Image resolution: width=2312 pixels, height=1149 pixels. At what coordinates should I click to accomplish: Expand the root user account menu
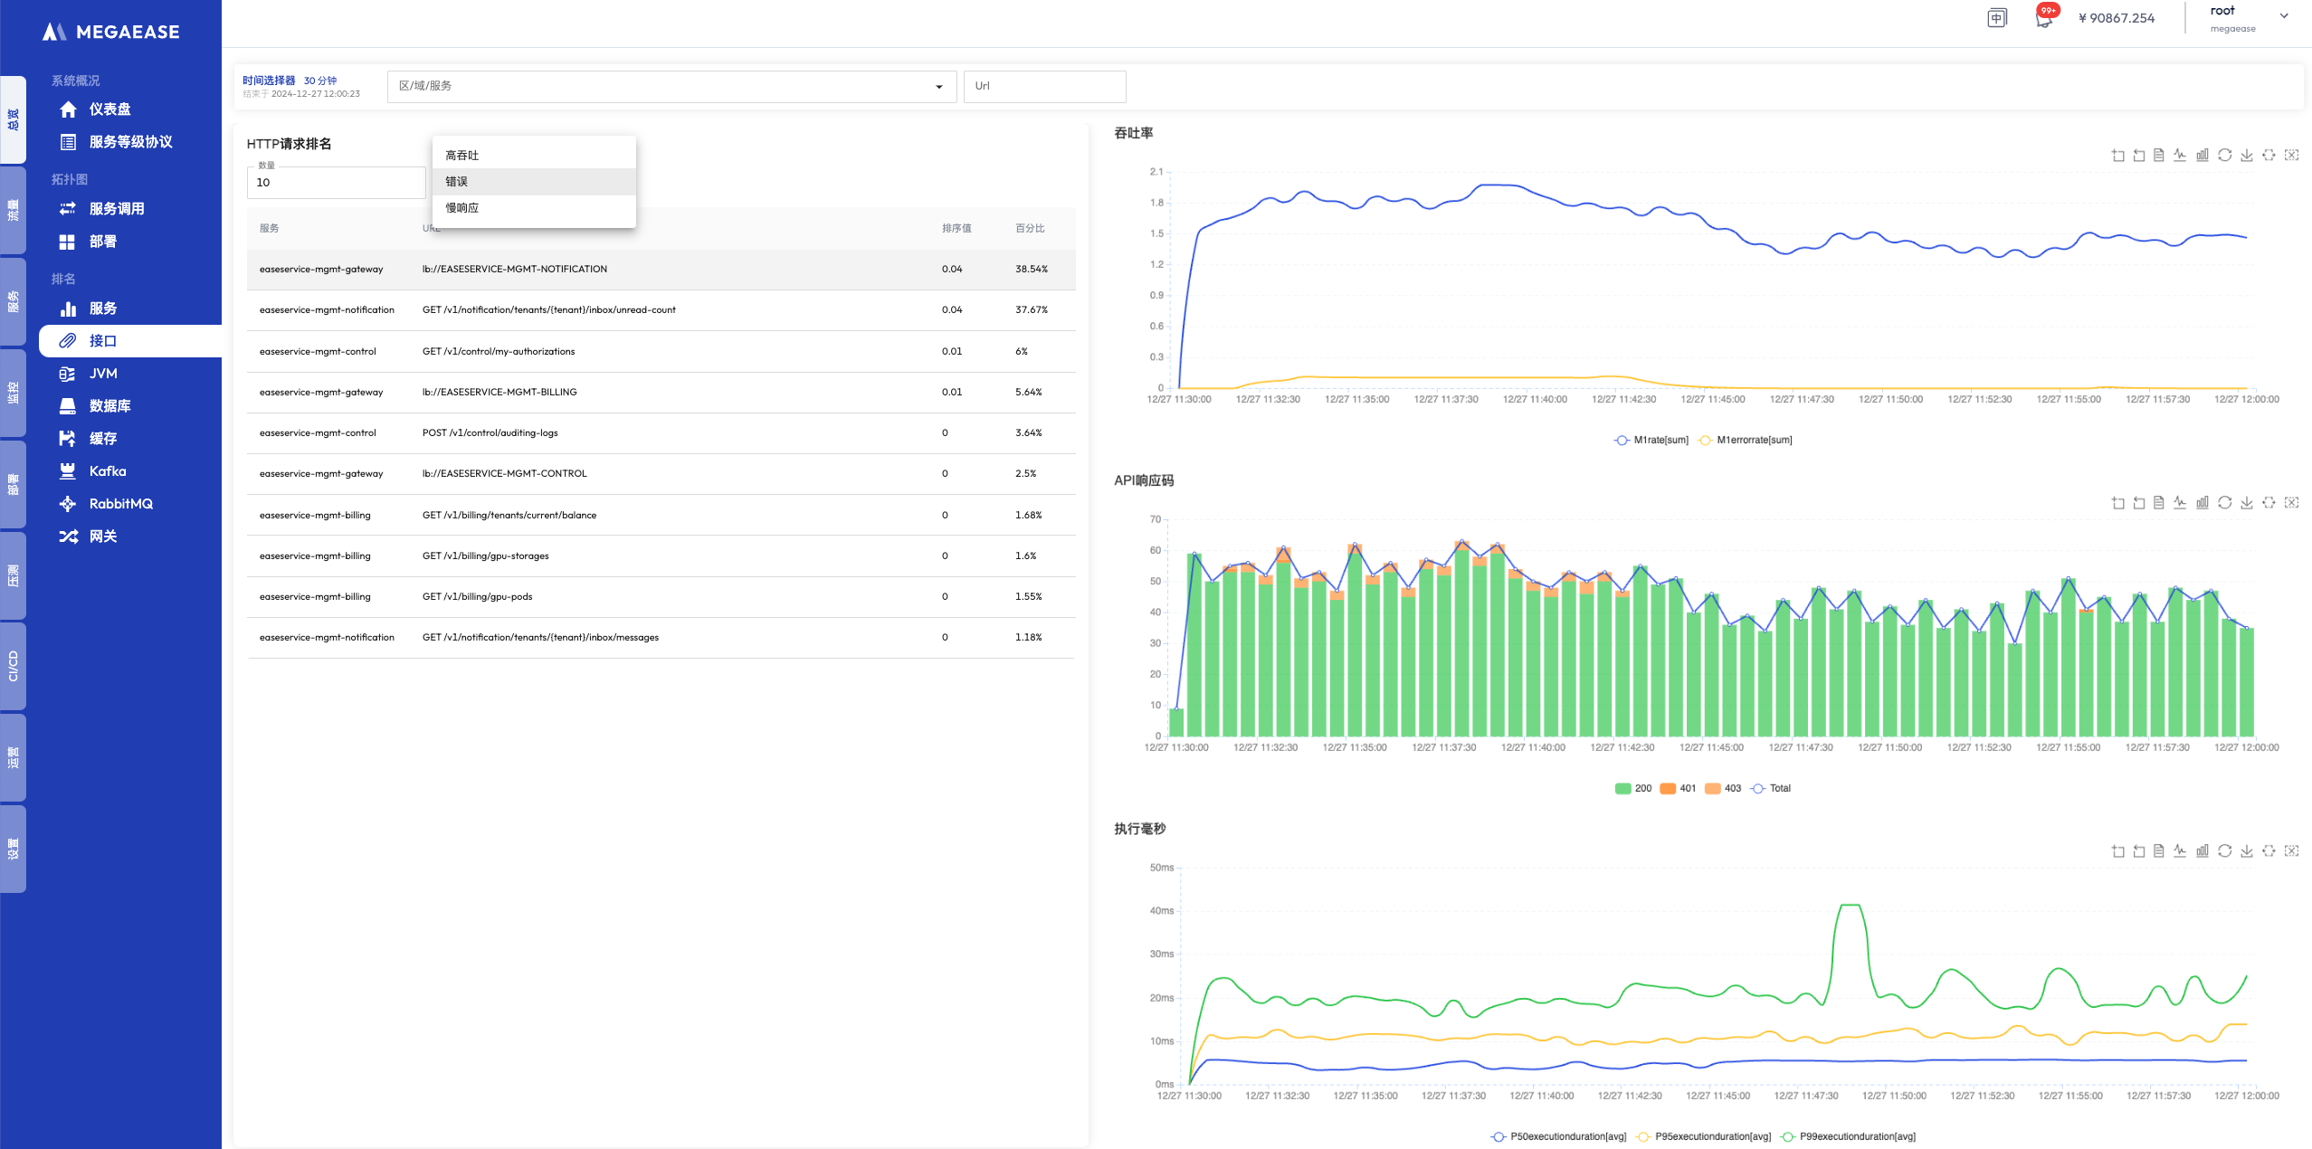coord(2283,16)
